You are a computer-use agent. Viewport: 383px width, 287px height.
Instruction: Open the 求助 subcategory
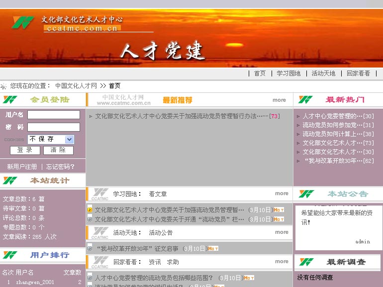click(x=173, y=262)
